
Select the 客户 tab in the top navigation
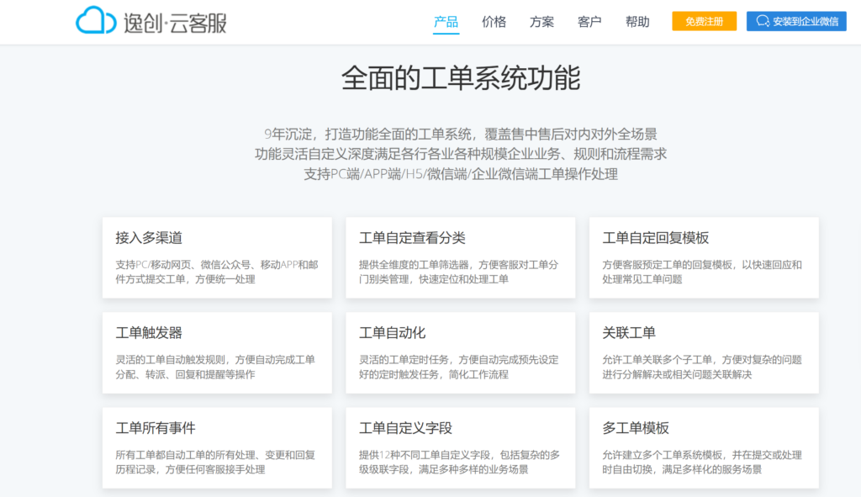tap(589, 23)
